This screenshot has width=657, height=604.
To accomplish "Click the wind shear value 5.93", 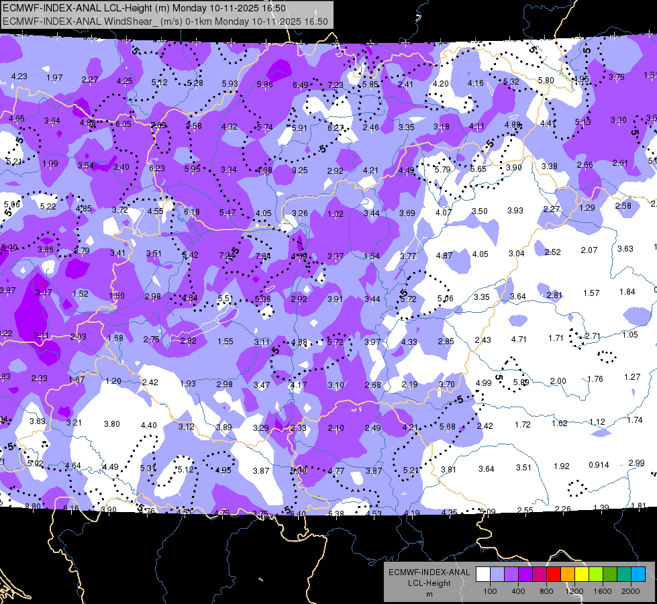I will click(x=230, y=84).
